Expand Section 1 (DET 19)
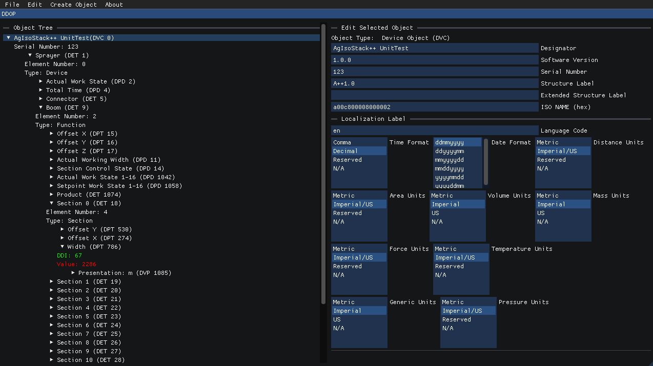This screenshot has height=366, width=653. tap(52, 282)
